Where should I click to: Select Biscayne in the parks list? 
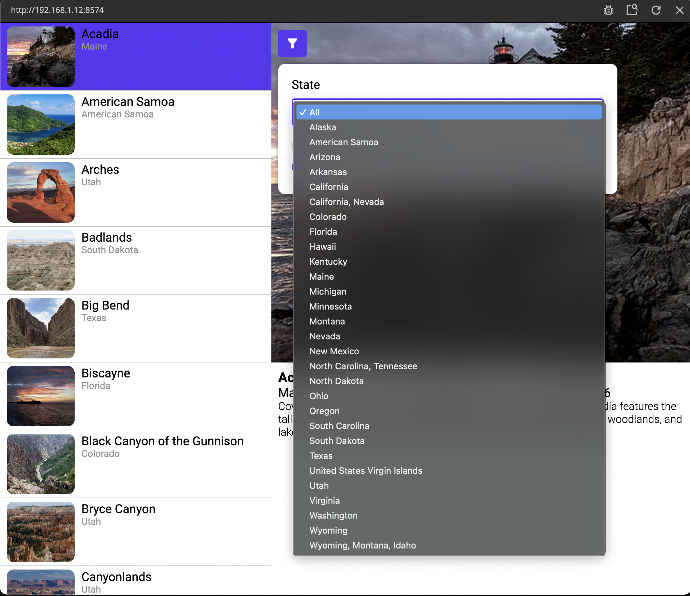pos(136,396)
